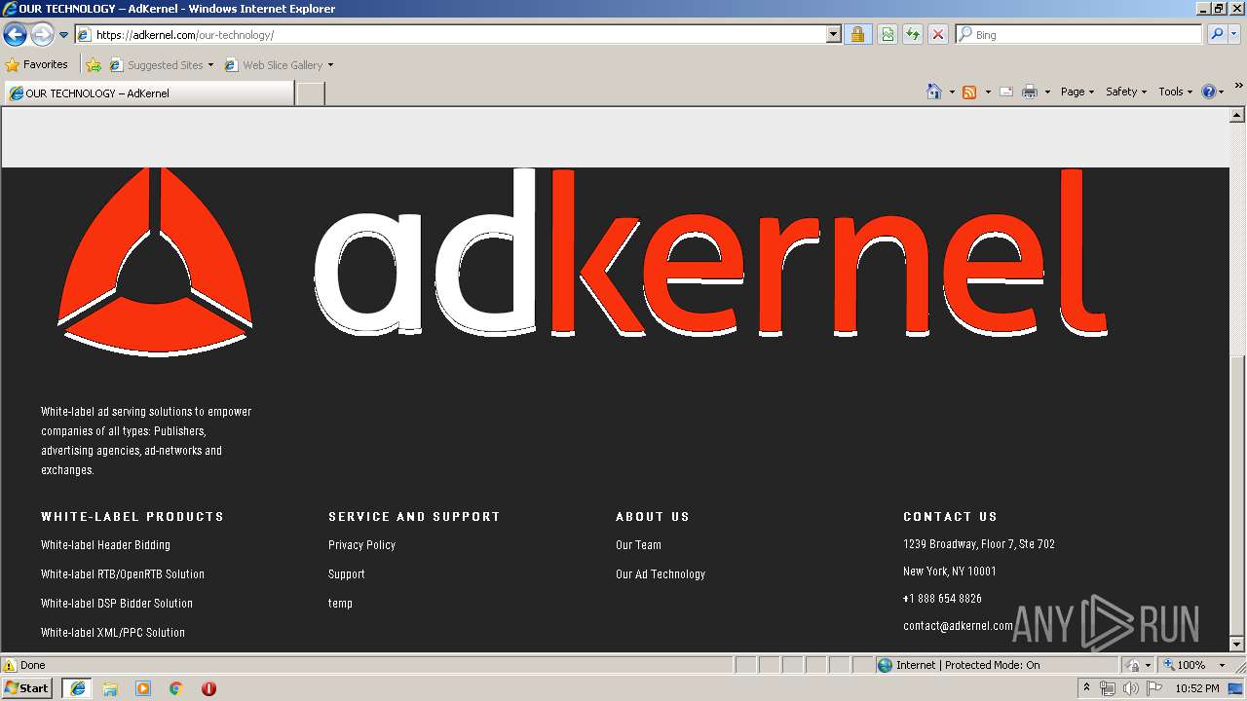This screenshot has width=1247, height=701.
Task: Click the +1 888 654 8826 phone number
Action: 942,599
